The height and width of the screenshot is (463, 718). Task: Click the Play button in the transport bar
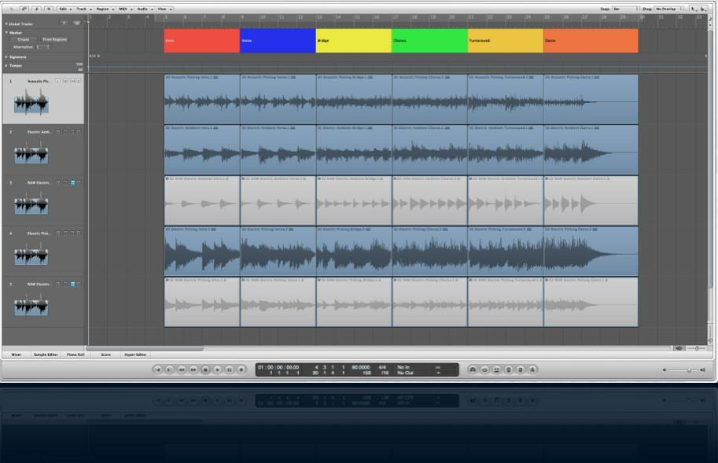pos(218,369)
